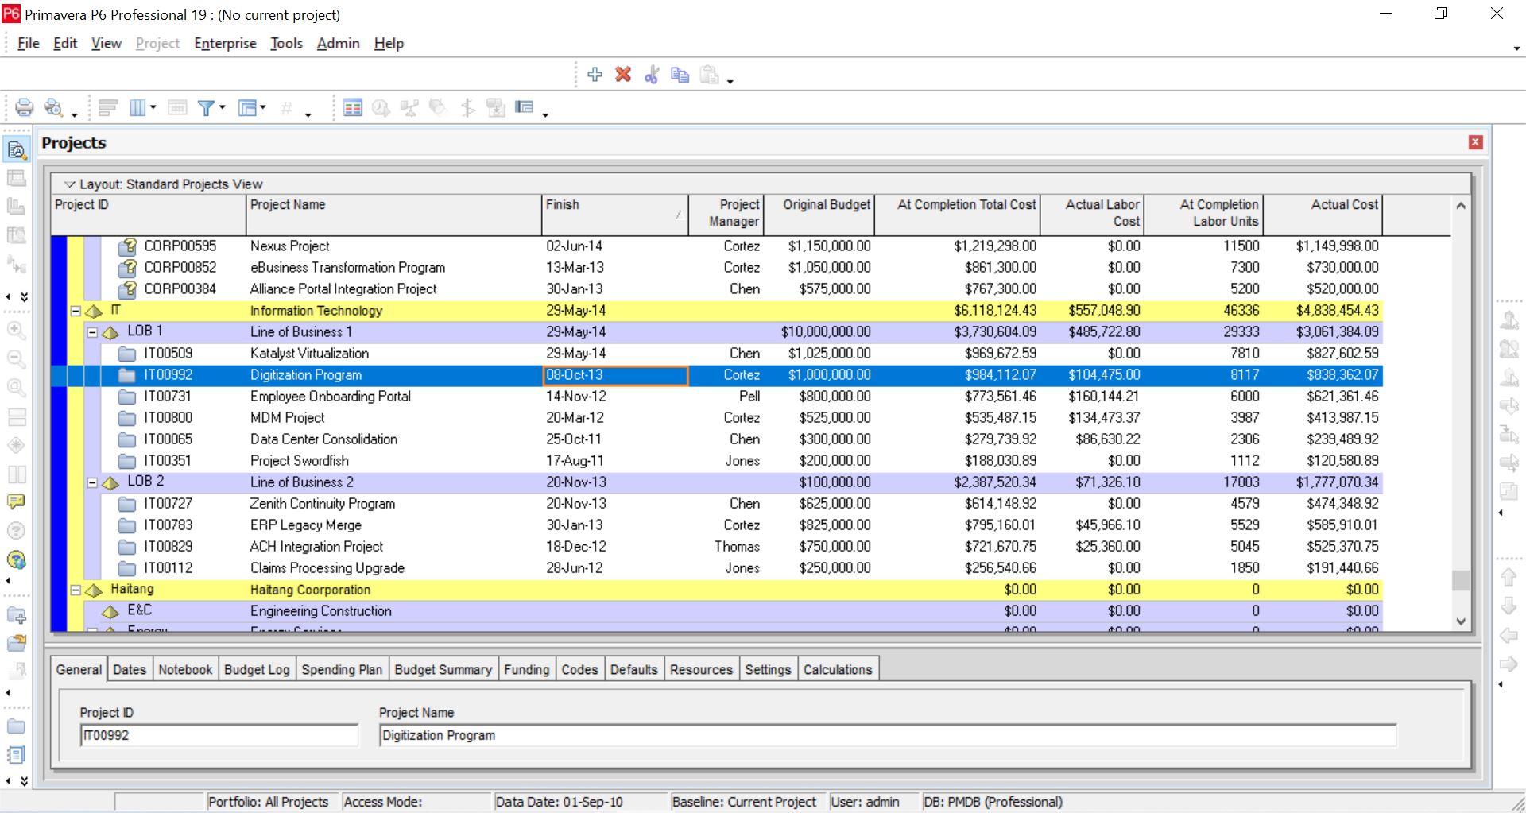Switch to the Spending Plan tab

342,669
